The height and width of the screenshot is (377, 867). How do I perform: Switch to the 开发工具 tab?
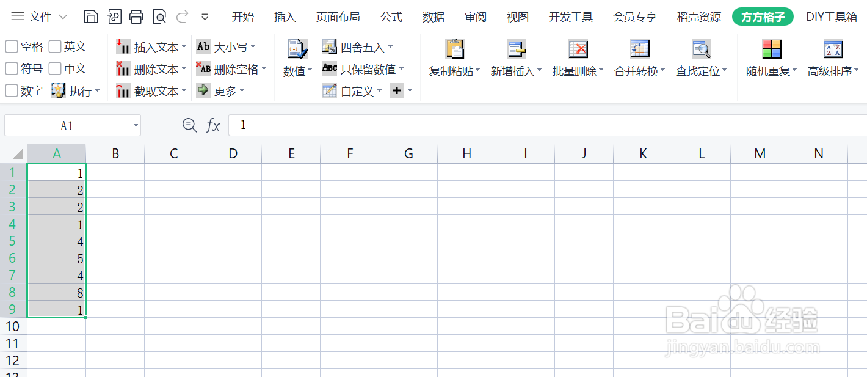point(571,17)
